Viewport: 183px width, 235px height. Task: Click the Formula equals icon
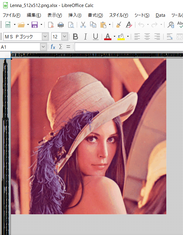[x=68, y=47]
